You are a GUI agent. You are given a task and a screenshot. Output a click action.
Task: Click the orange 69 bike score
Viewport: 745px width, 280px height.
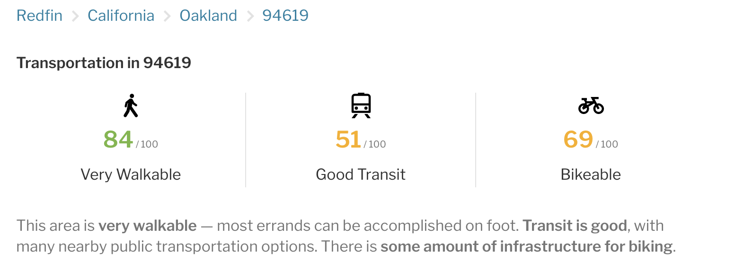[x=578, y=140]
